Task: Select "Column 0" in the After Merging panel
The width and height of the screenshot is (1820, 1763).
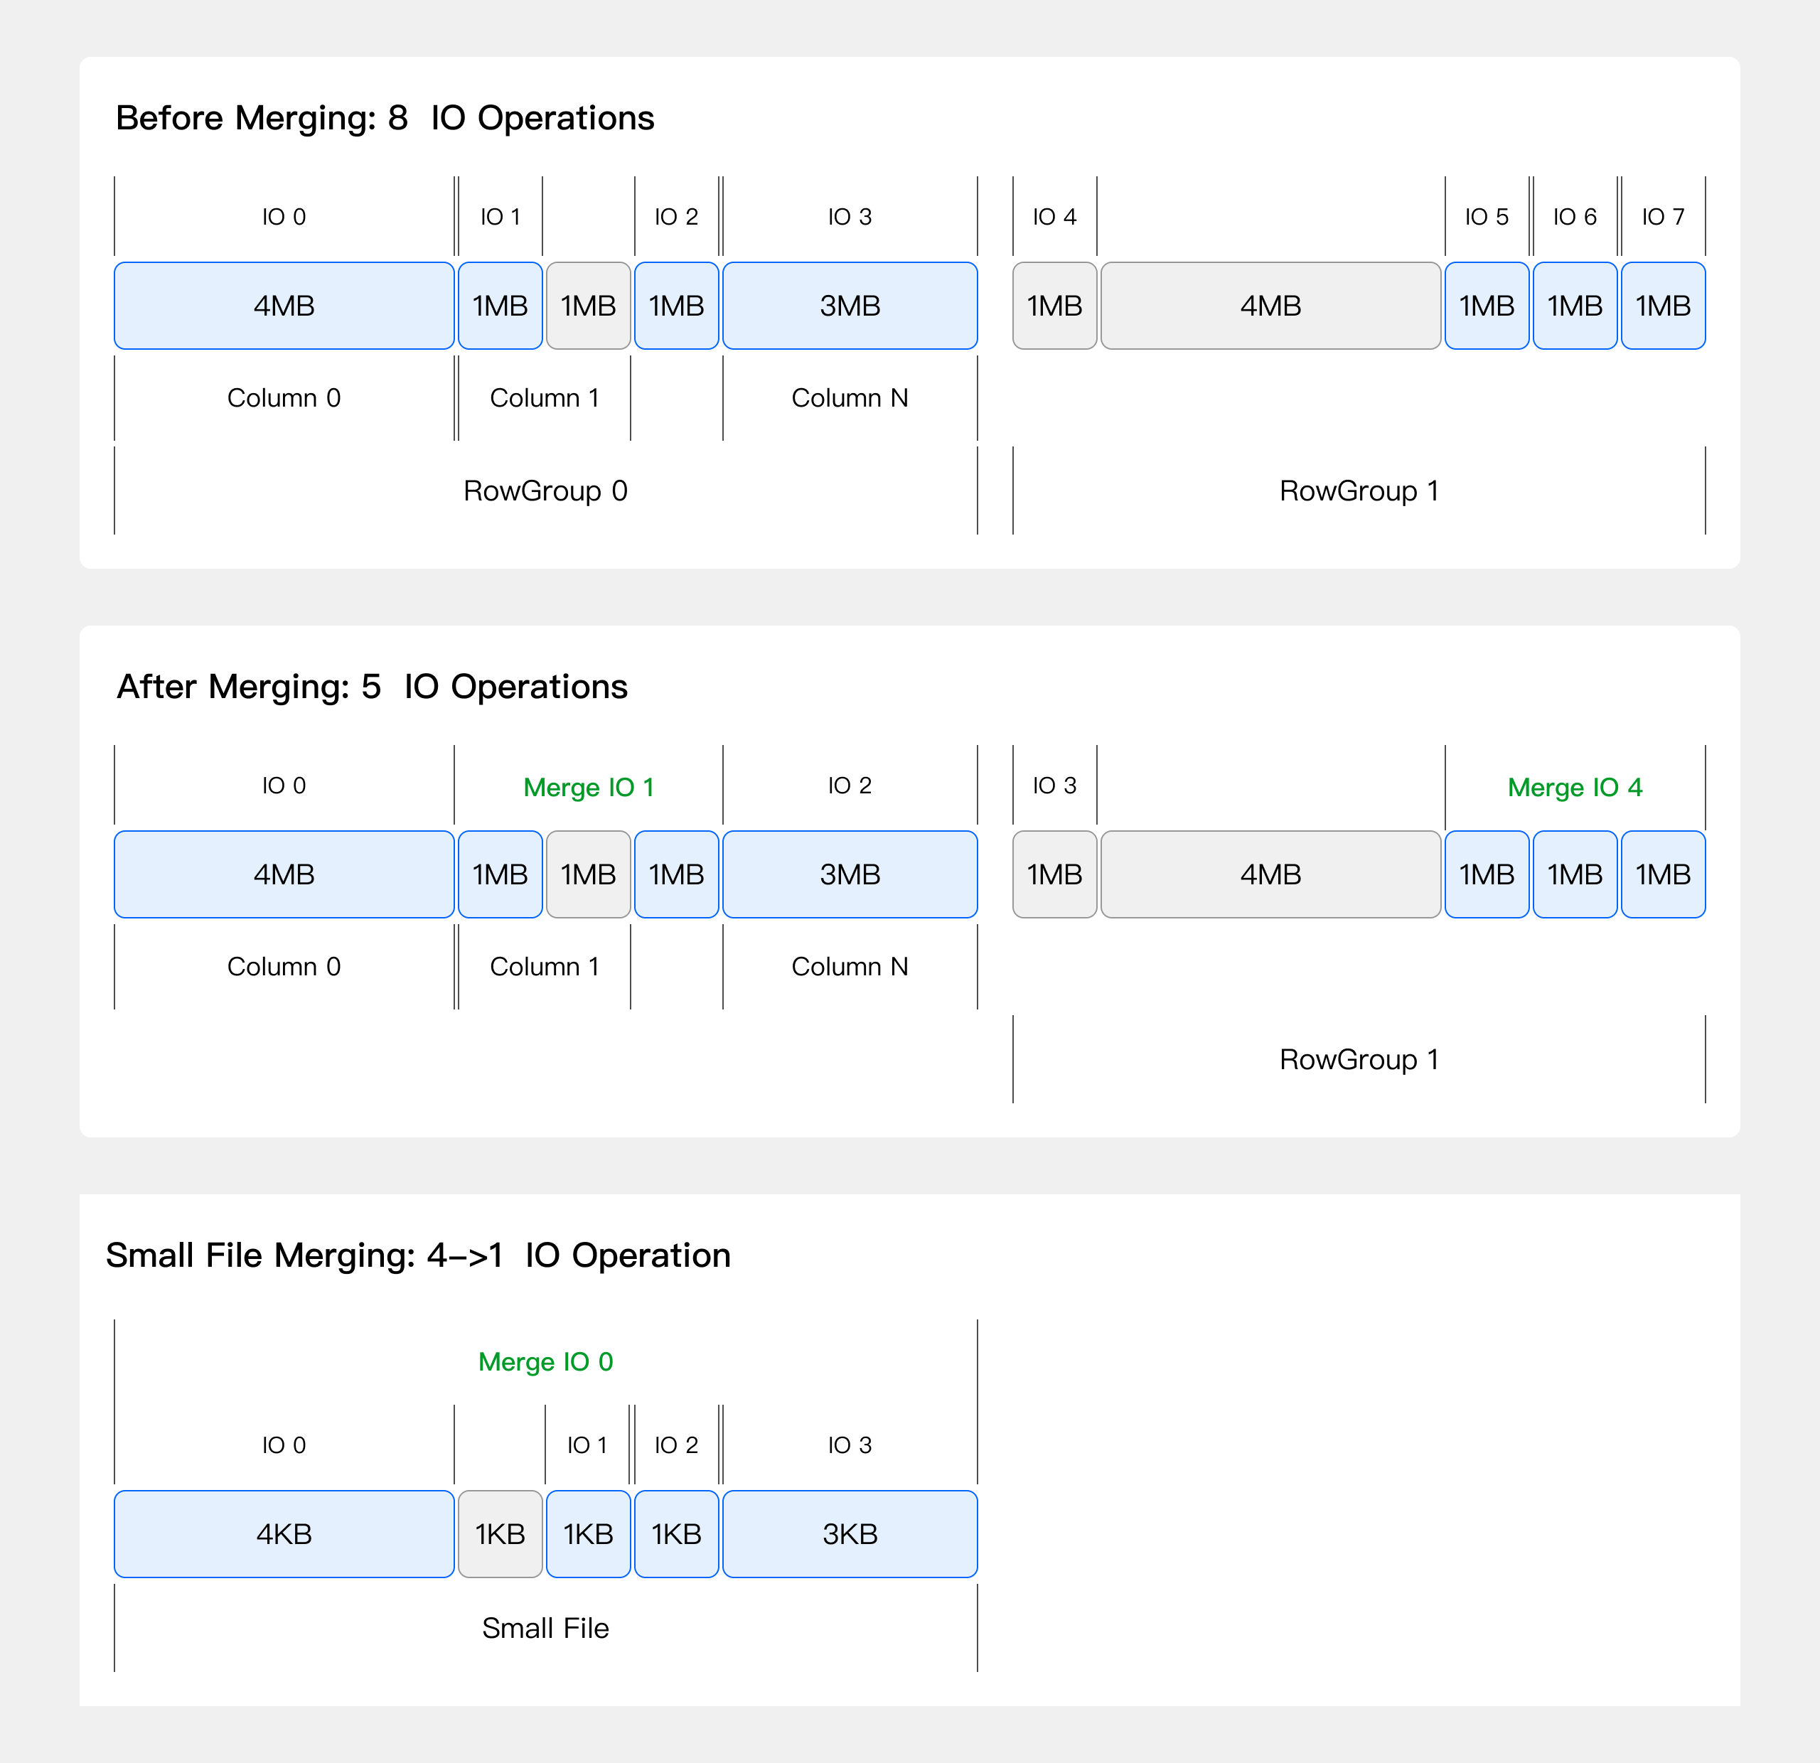Action: 284,966
